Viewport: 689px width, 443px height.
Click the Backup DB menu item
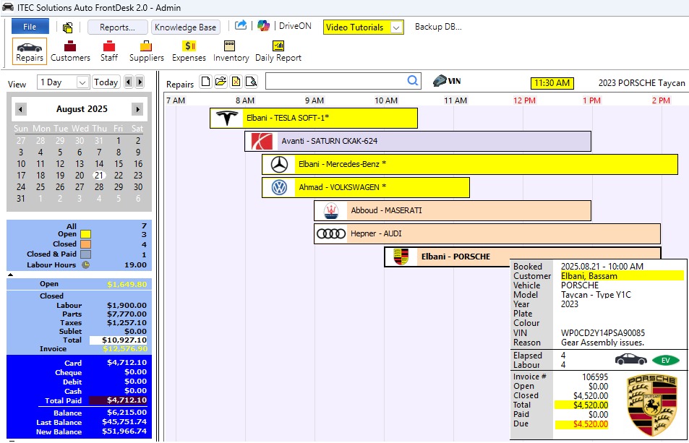[x=437, y=27]
